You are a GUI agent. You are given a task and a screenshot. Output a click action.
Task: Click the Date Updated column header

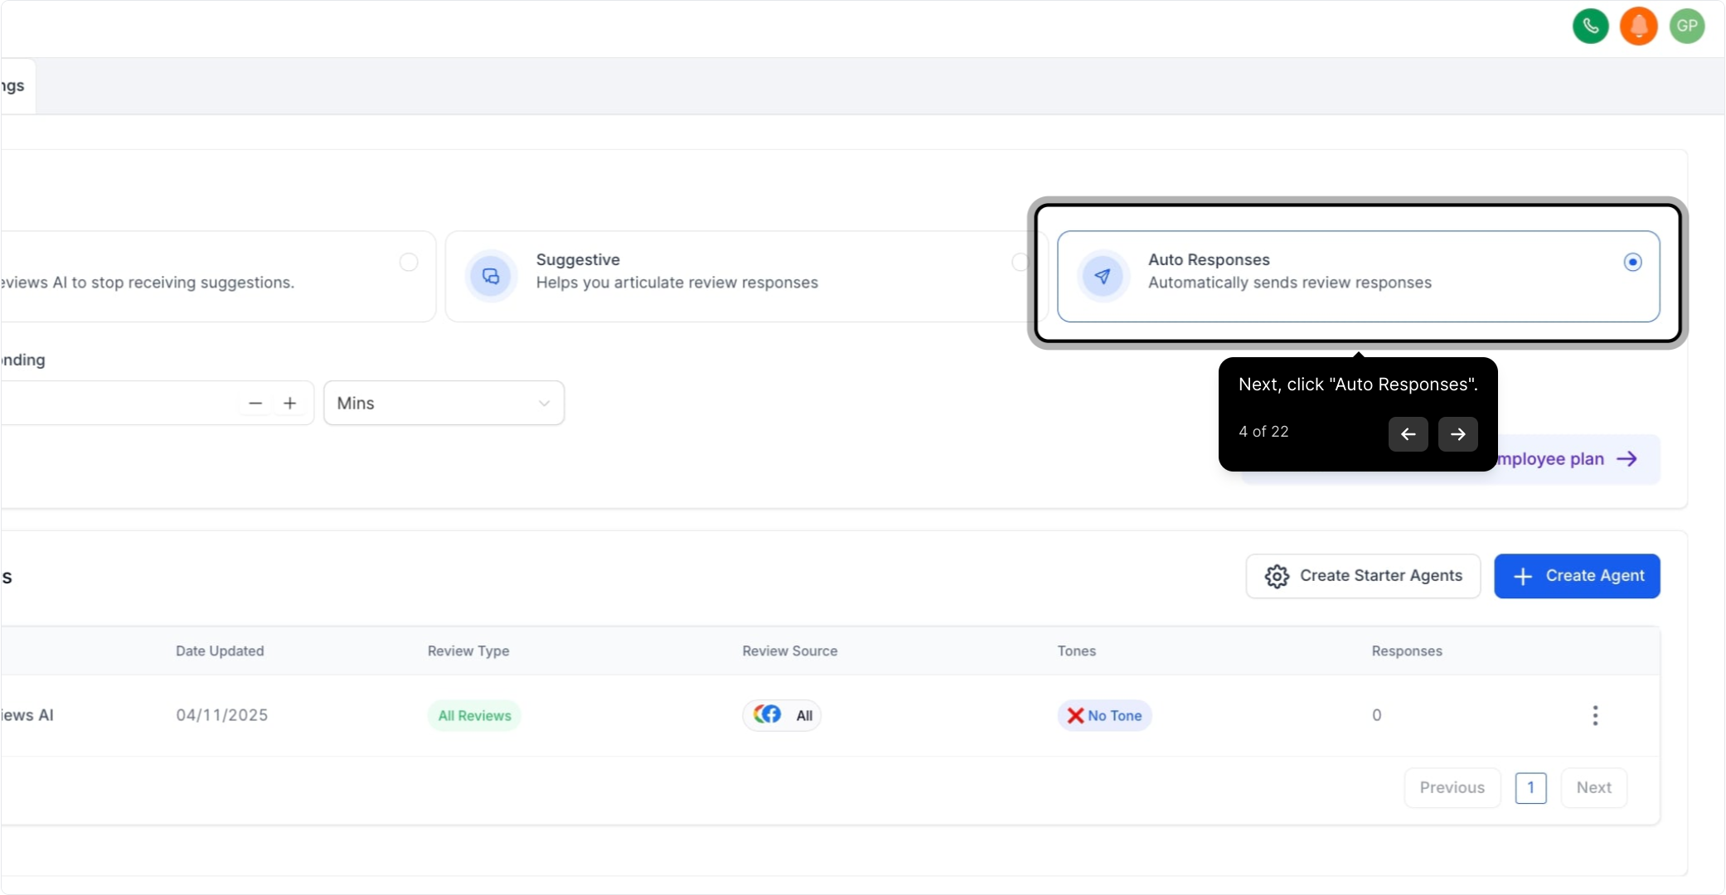click(x=220, y=651)
